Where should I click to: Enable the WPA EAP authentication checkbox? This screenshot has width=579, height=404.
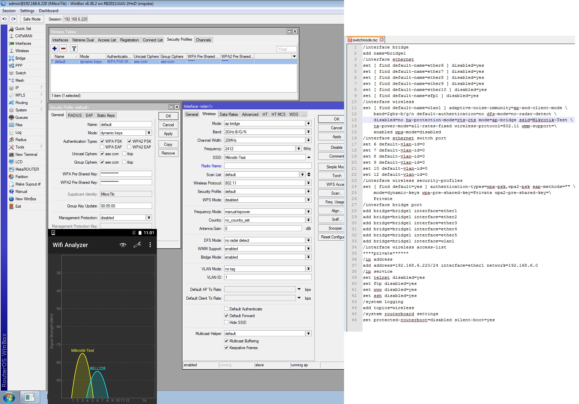click(x=102, y=147)
